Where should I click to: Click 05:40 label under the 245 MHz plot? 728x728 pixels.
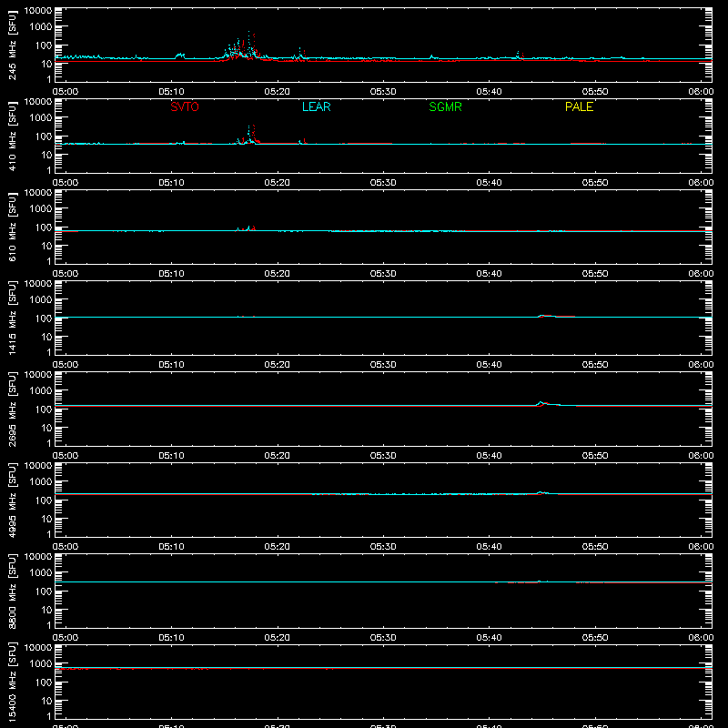(489, 92)
